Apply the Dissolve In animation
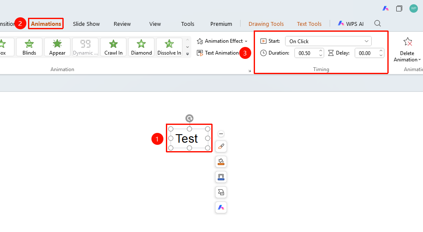The image size is (423, 232). (169, 47)
